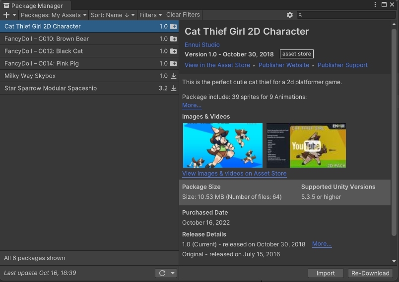Screen dimensions: 399x282
Task: Click import icon on Pink Pig row
Action: (174, 64)
